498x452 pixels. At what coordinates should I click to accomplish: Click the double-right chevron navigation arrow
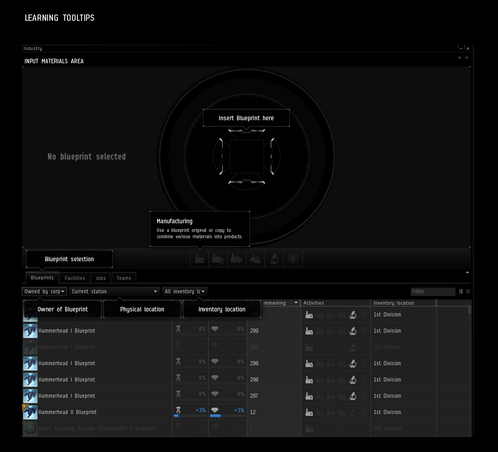tap(467, 57)
